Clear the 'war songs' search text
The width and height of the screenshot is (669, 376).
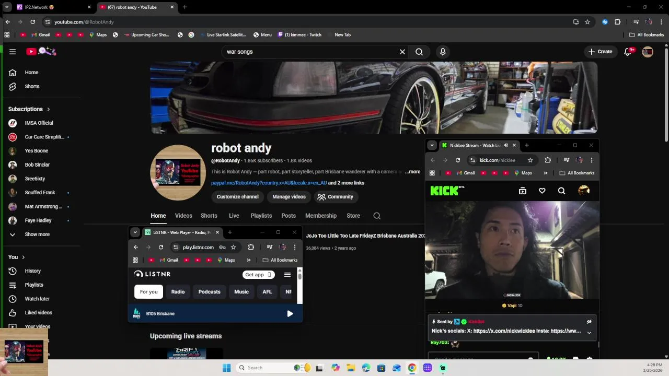(402, 52)
